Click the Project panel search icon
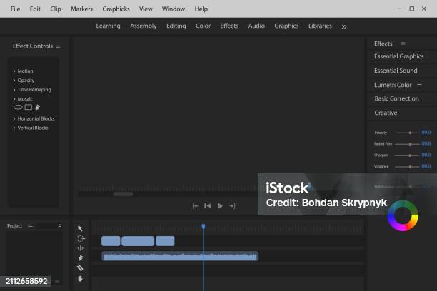 click(x=59, y=226)
